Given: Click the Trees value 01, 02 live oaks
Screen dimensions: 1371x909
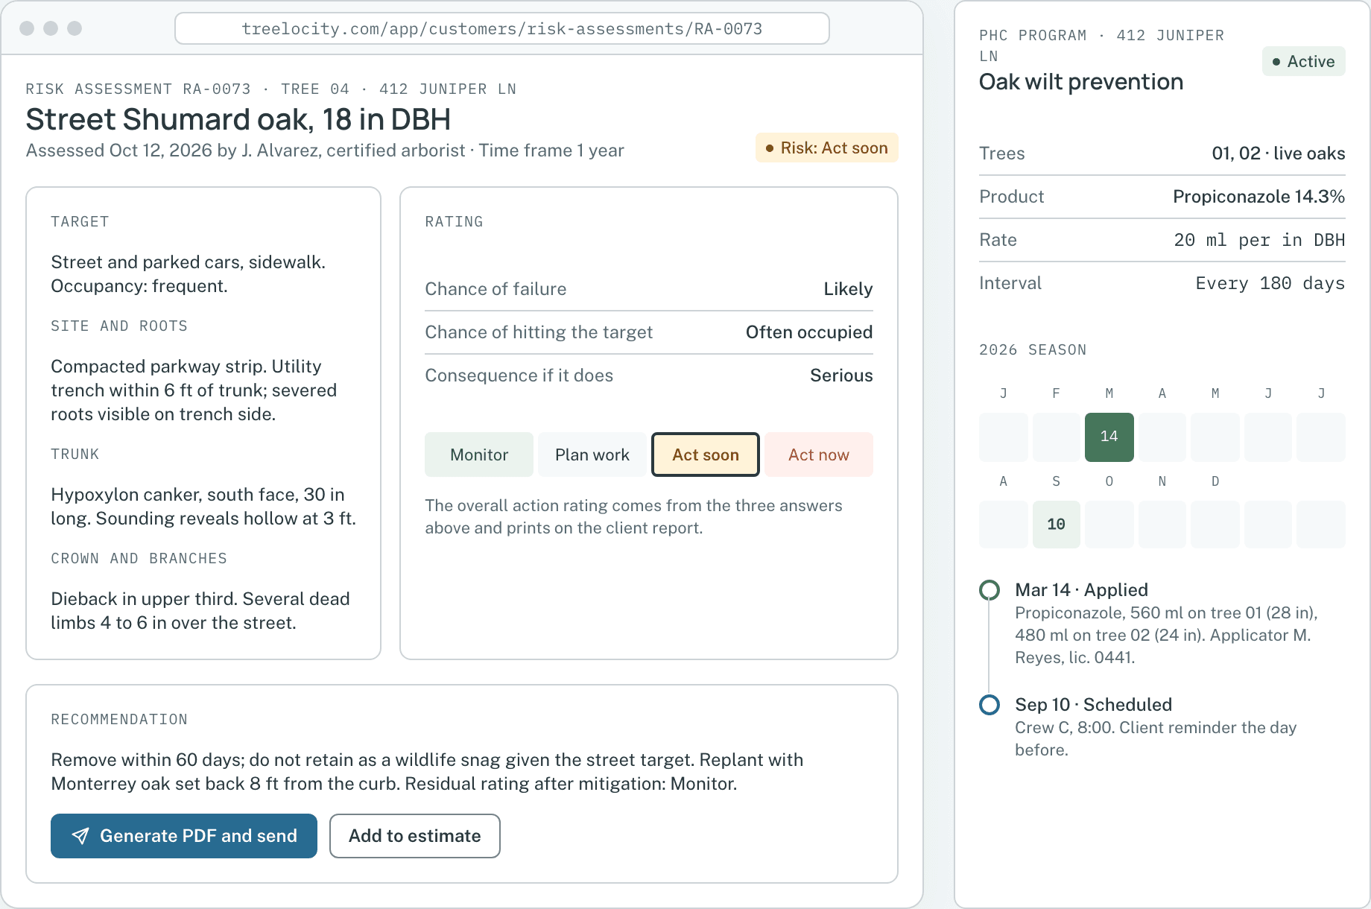Looking at the screenshot, I should coord(1279,153).
